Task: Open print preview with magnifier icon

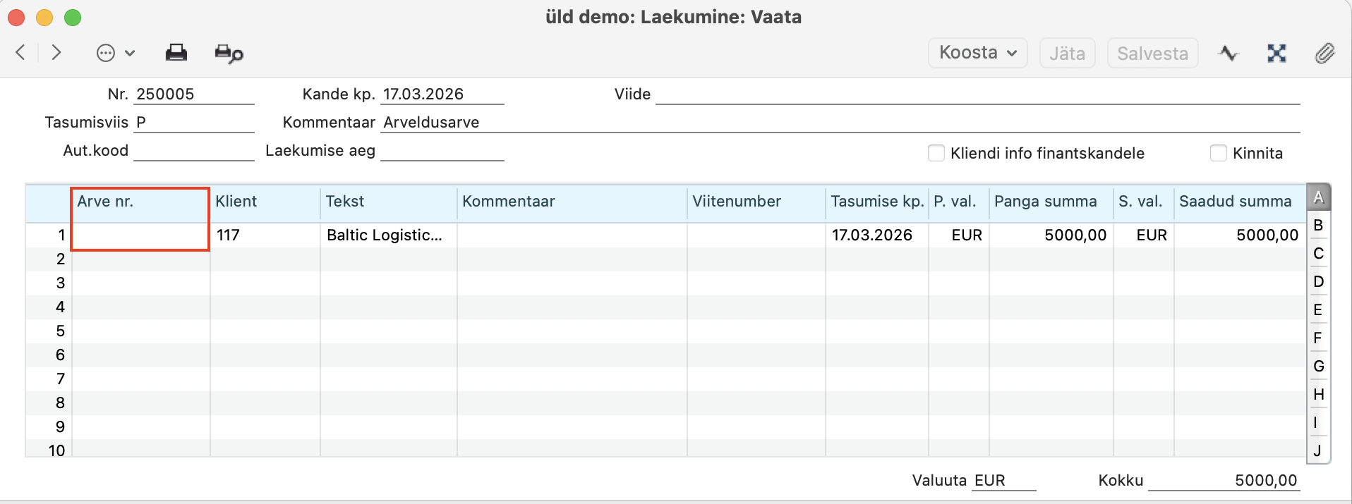Action: (x=229, y=54)
